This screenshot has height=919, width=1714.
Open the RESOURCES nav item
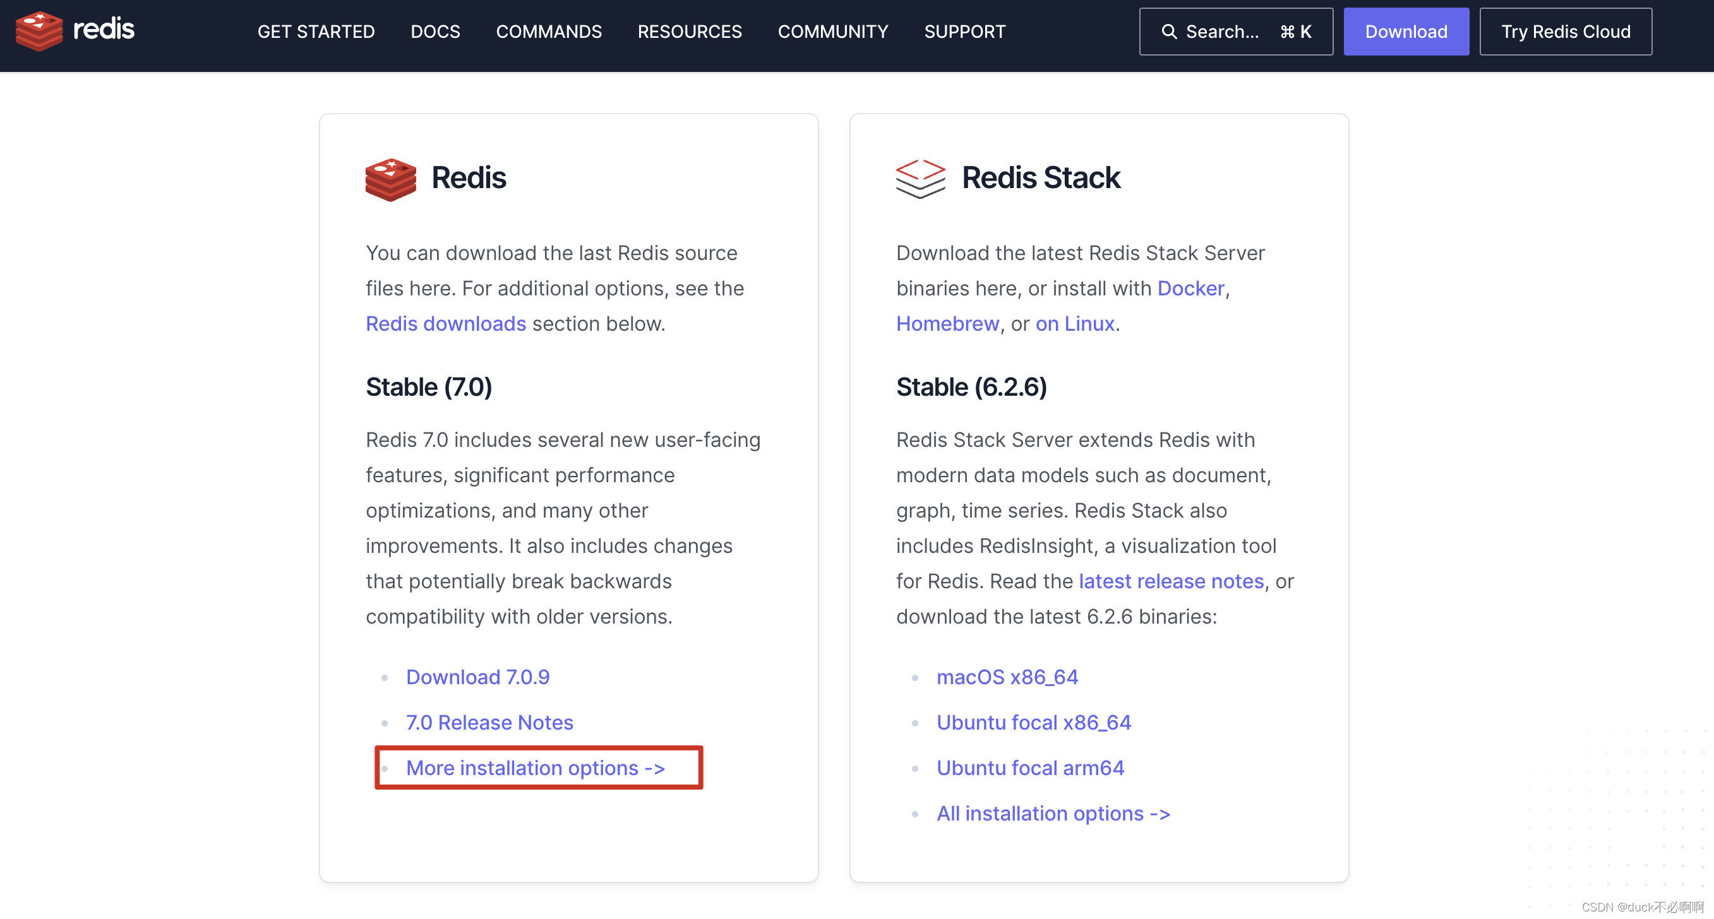pyautogui.click(x=690, y=32)
